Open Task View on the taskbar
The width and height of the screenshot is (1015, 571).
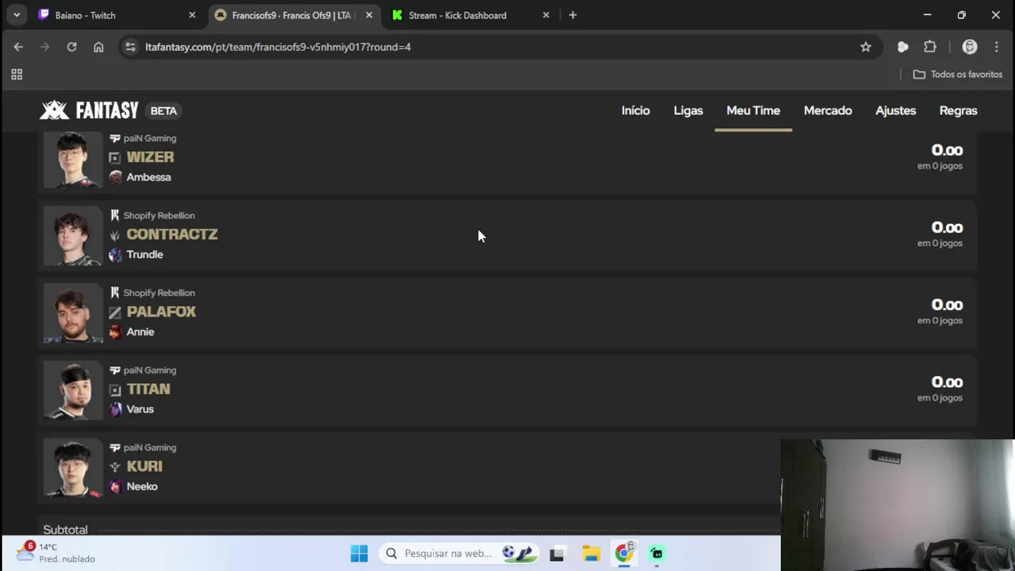pyautogui.click(x=557, y=554)
